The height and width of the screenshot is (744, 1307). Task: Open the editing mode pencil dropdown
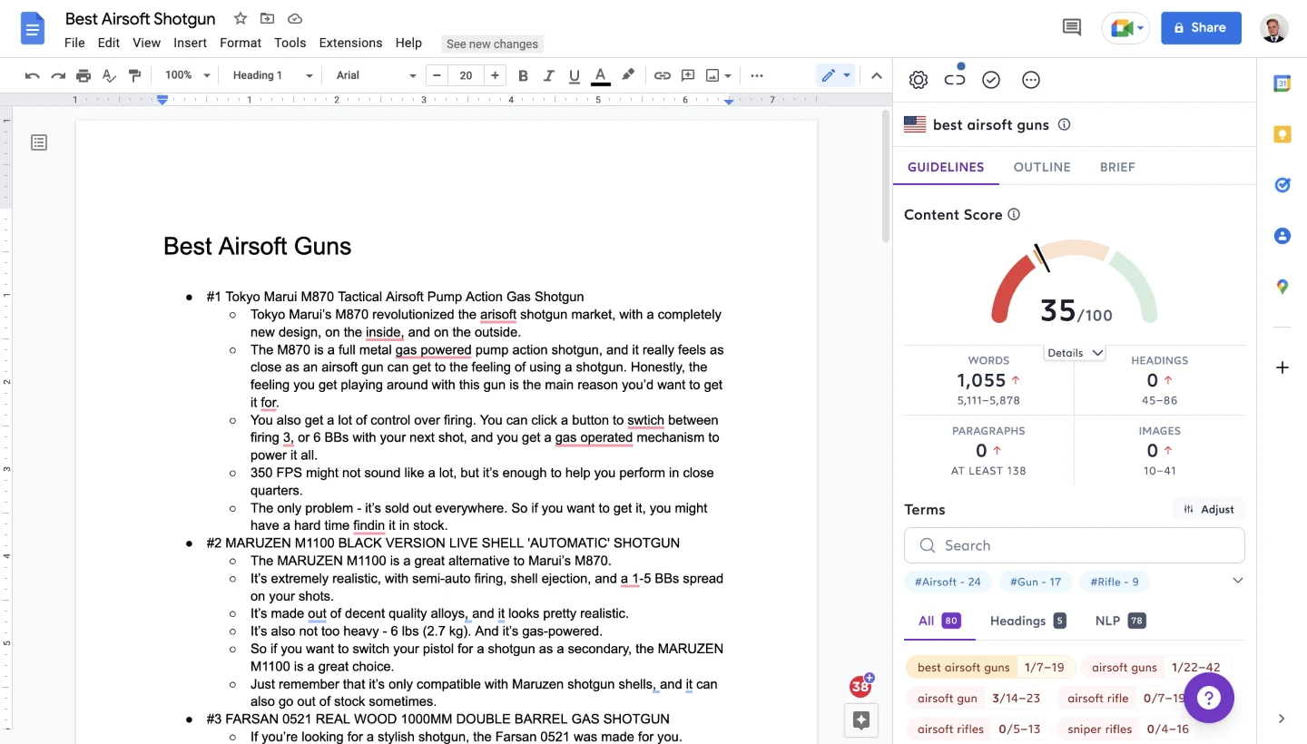pyautogui.click(x=836, y=75)
